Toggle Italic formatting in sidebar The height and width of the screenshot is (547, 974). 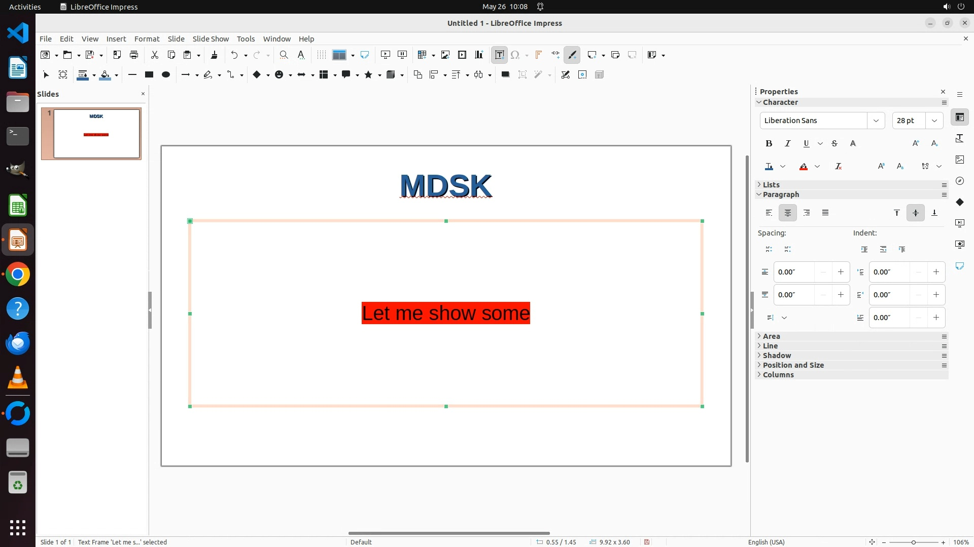coord(787,143)
